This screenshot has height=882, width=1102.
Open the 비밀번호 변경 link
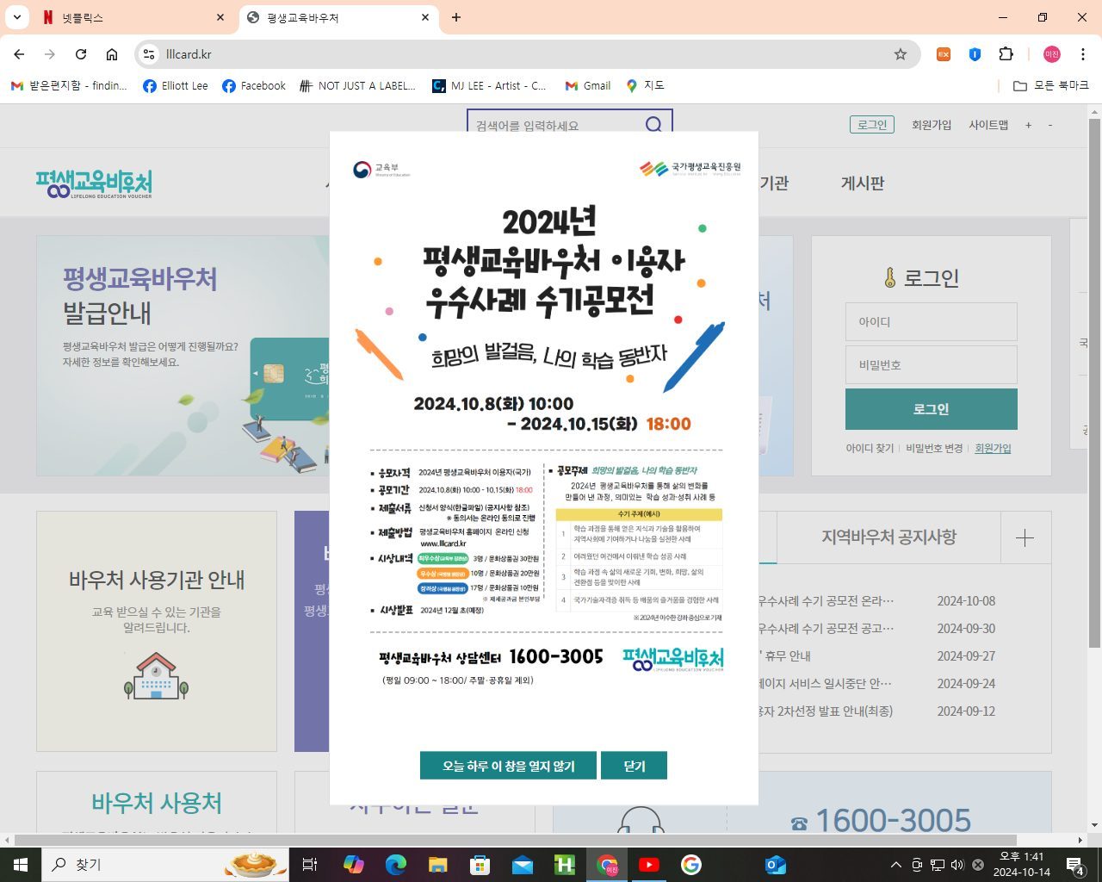934,449
